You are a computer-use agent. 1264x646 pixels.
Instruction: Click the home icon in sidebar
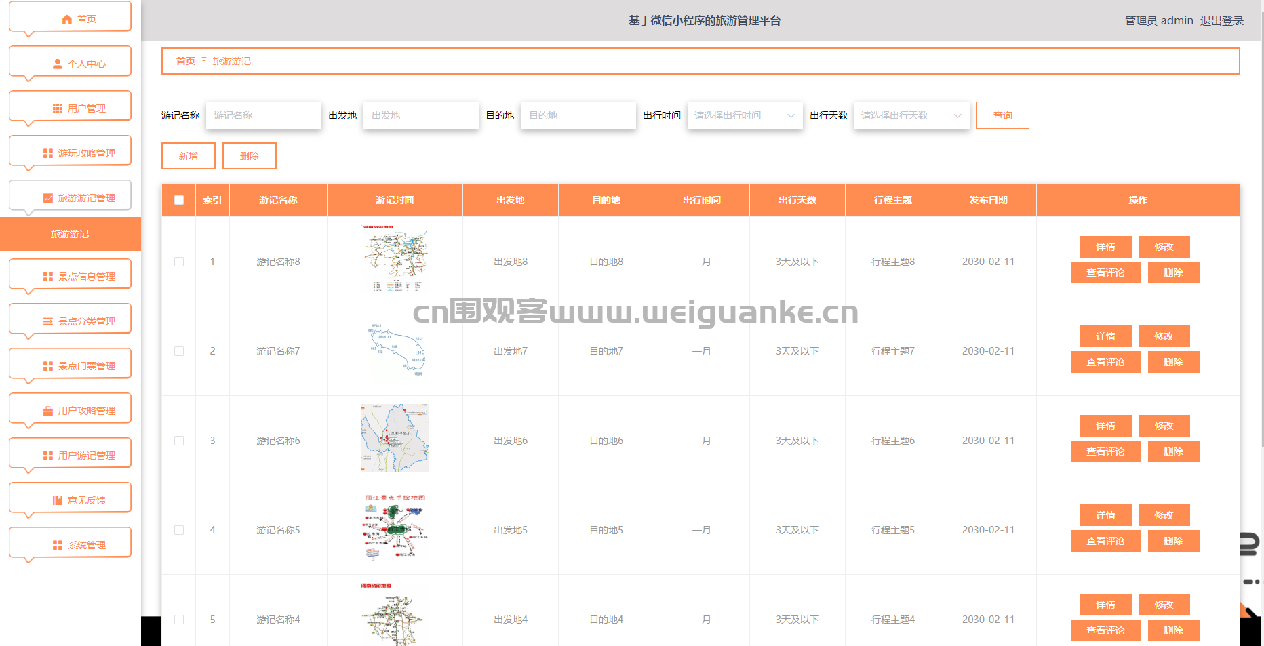pyautogui.click(x=66, y=19)
